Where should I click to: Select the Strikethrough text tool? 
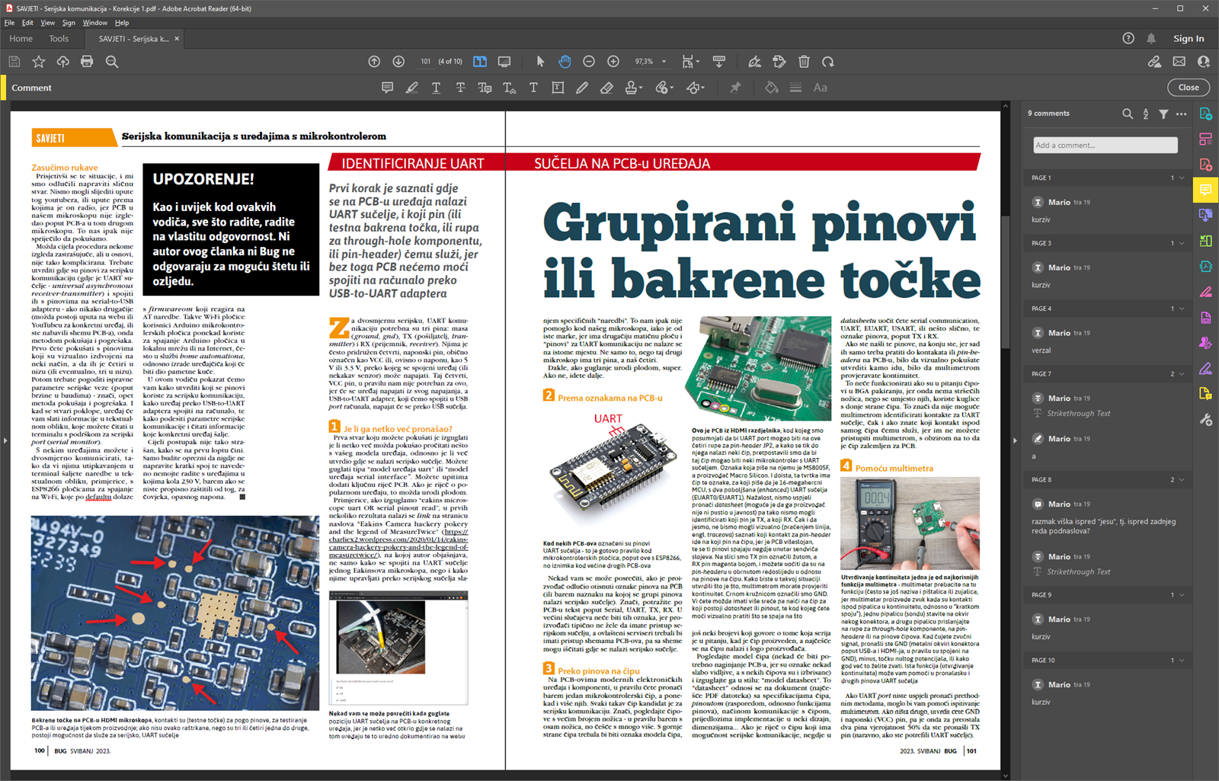pos(460,88)
